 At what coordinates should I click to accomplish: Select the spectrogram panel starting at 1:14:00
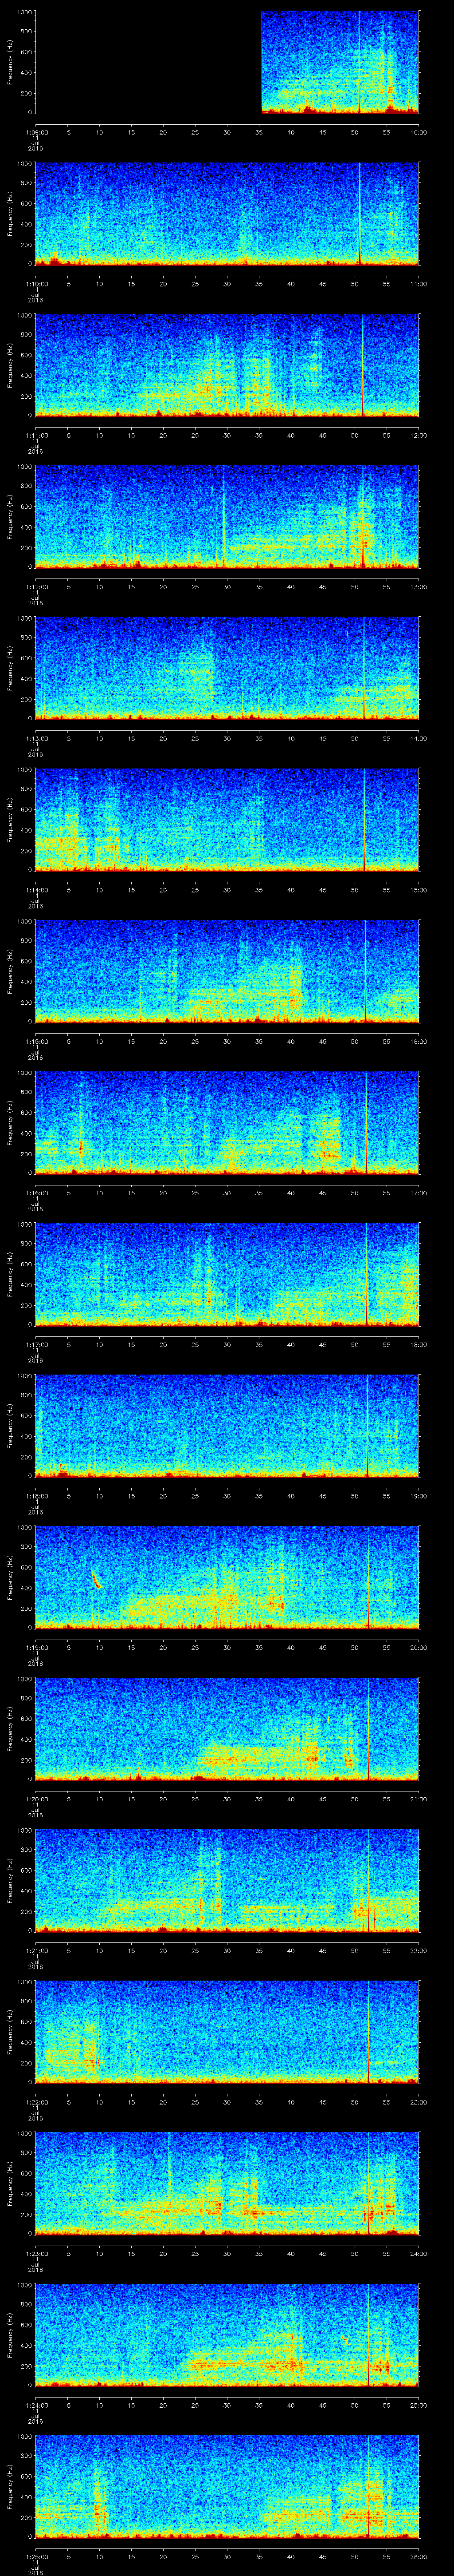click(227, 819)
